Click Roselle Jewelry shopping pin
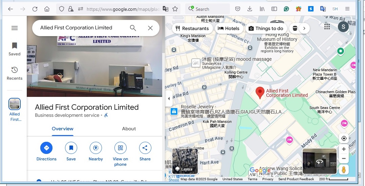365x186 pixels. coord(174,111)
